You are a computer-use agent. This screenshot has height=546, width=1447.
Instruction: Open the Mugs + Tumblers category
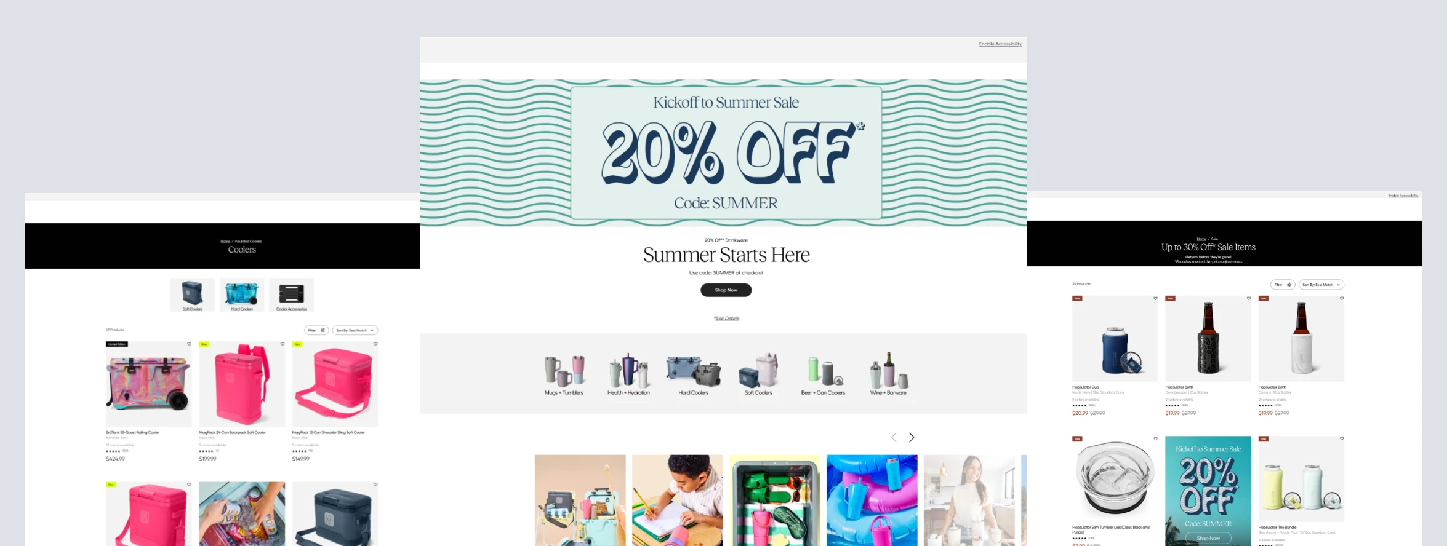(564, 375)
